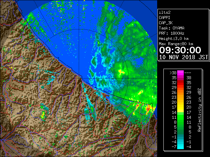Click the red legend color beside 32
Screen dimensions: 210x157
point(180,83)
